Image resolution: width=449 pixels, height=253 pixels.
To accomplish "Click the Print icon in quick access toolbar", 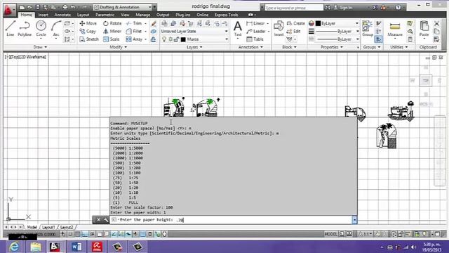I will coord(65,7).
